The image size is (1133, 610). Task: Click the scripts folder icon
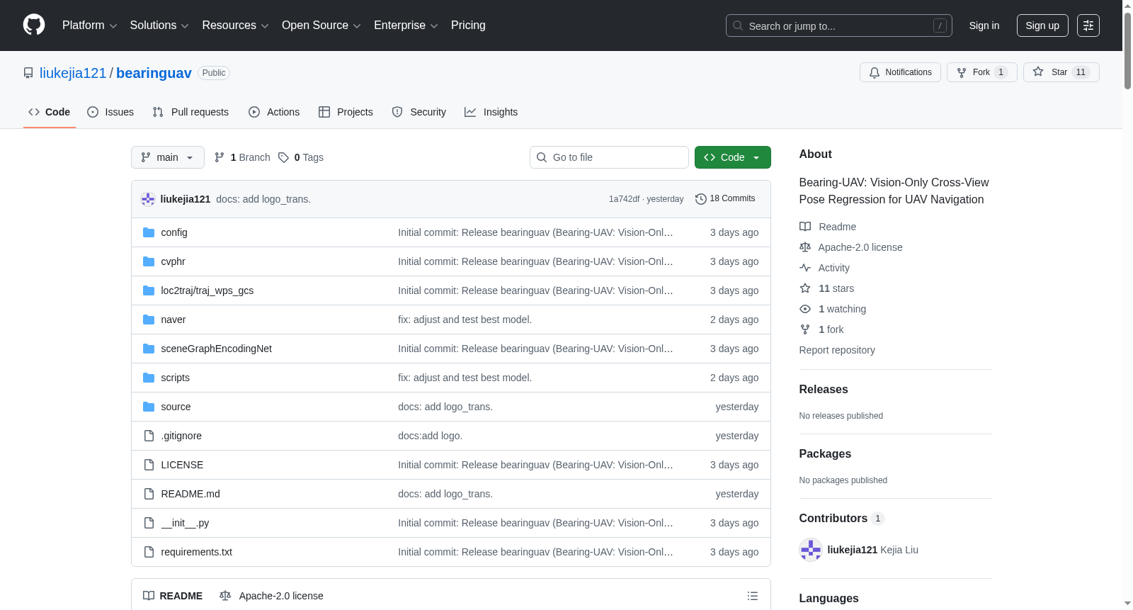[x=149, y=378]
